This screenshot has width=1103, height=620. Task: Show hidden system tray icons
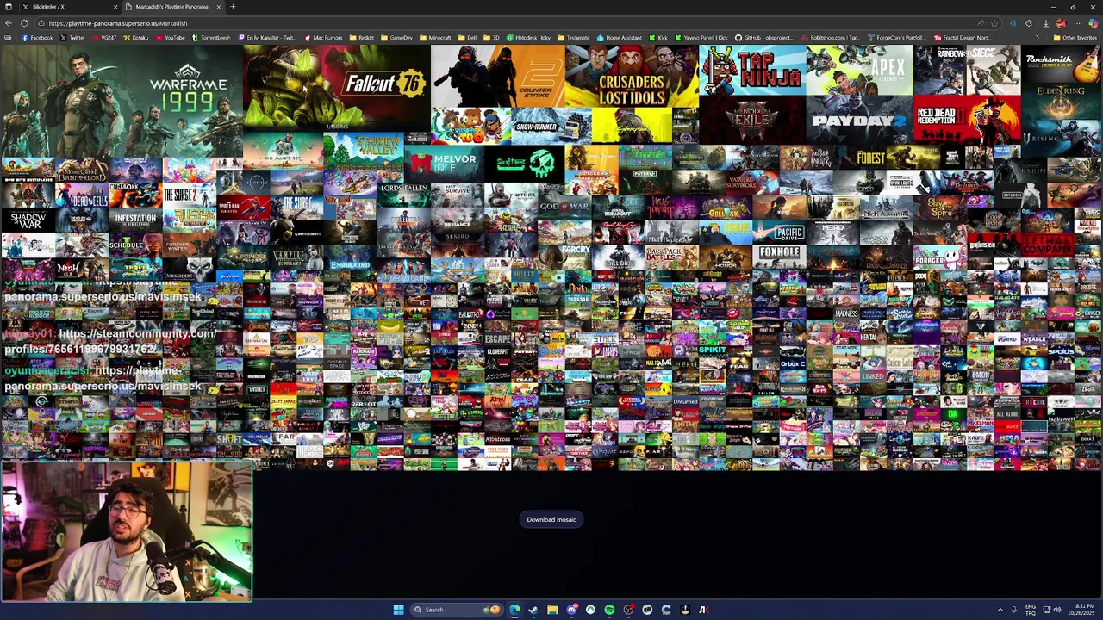pyautogui.click(x=1000, y=610)
